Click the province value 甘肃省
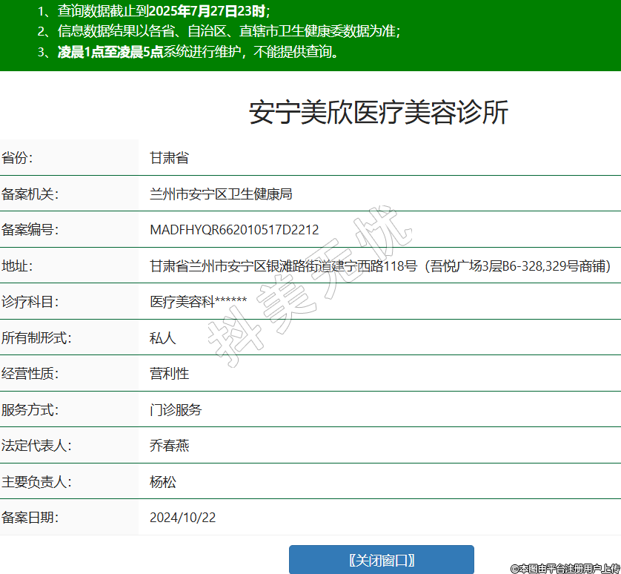The image size is (621, 574). (x=169, y=158)
